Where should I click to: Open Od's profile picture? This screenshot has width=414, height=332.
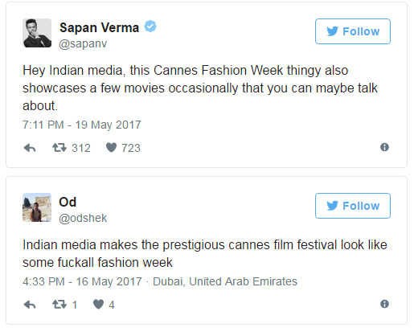tap(37, 207)
